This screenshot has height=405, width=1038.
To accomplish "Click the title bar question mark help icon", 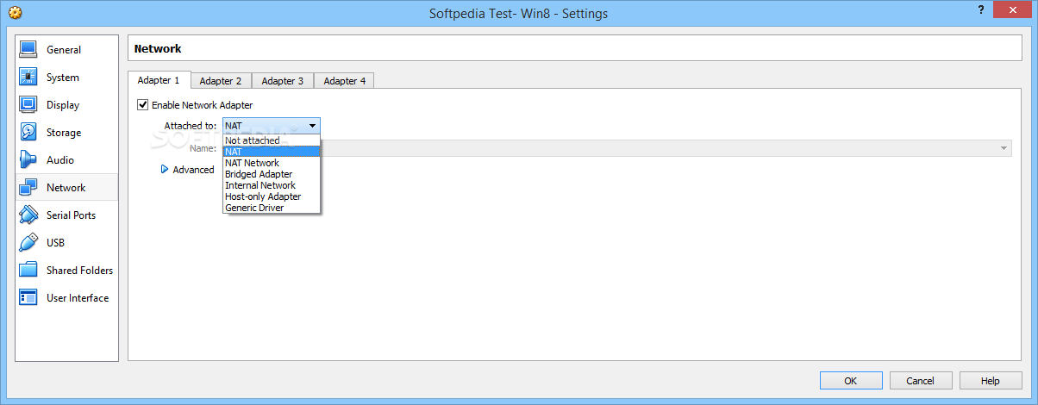I will coord(981,9).
